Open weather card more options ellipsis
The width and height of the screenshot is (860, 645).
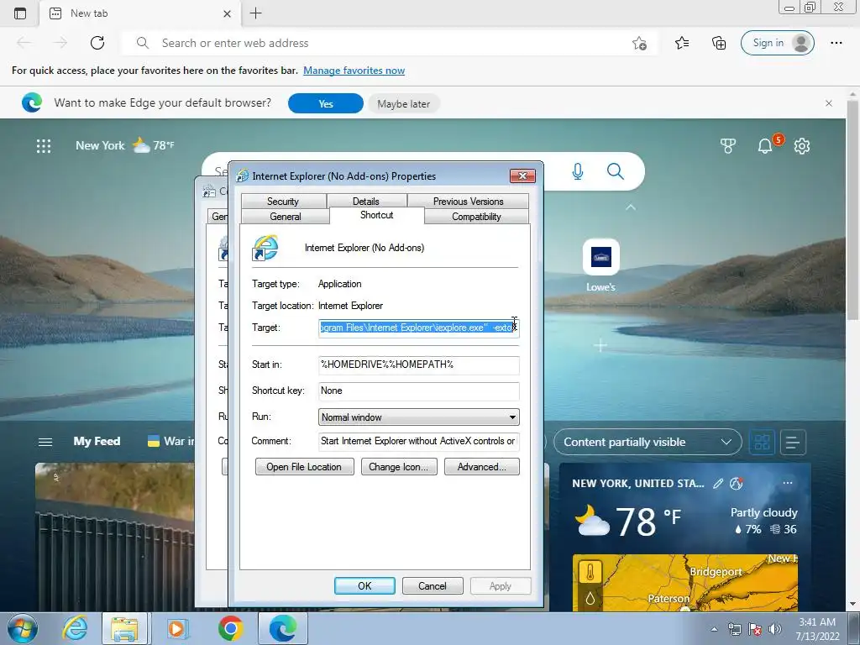(788, 483)
